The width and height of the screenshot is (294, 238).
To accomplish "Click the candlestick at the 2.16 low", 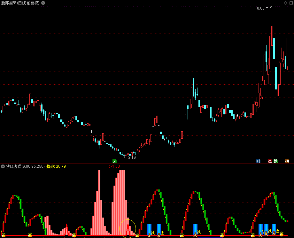I will click(x=124, y=156).
